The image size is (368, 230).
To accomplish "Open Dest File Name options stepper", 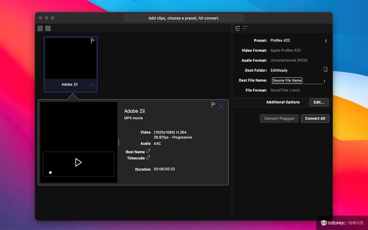I will pyautogui.click(x=324, y=81).
